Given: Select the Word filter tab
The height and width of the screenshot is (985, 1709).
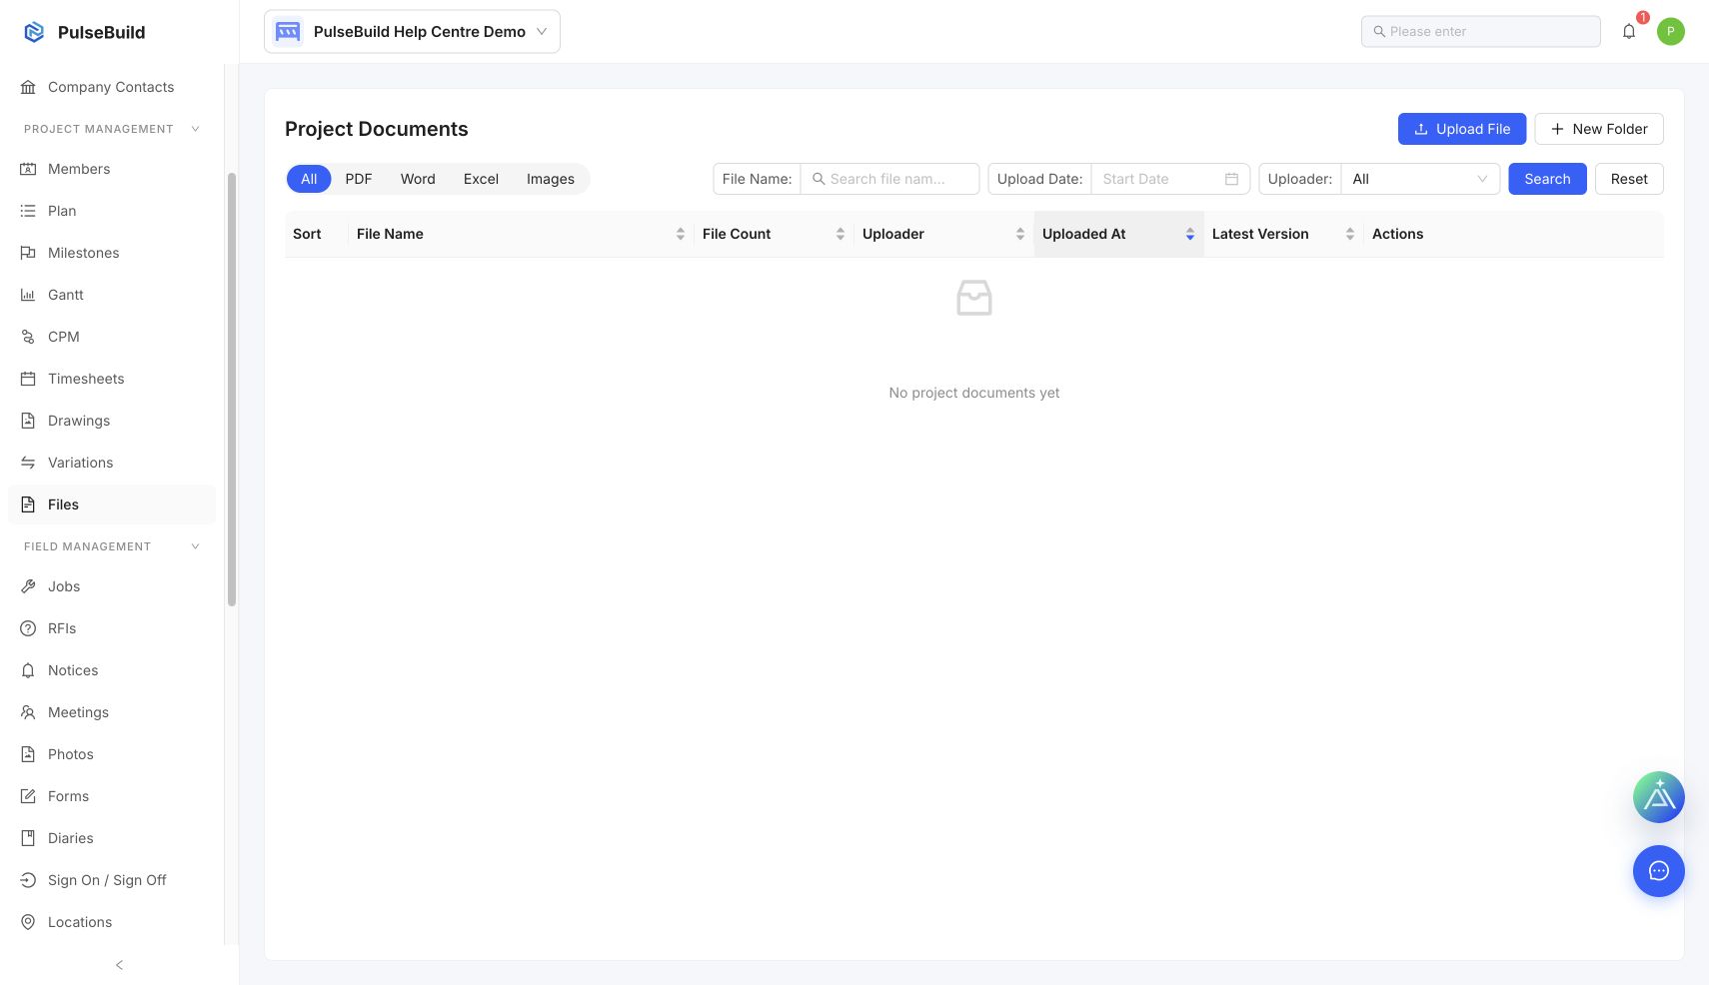Looking at the screenshot, I should 418,179.
